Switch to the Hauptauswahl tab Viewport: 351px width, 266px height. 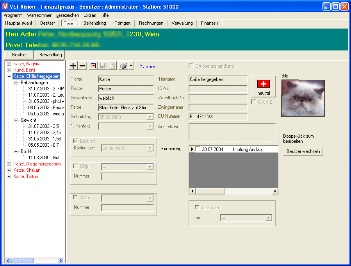(19, 23)
